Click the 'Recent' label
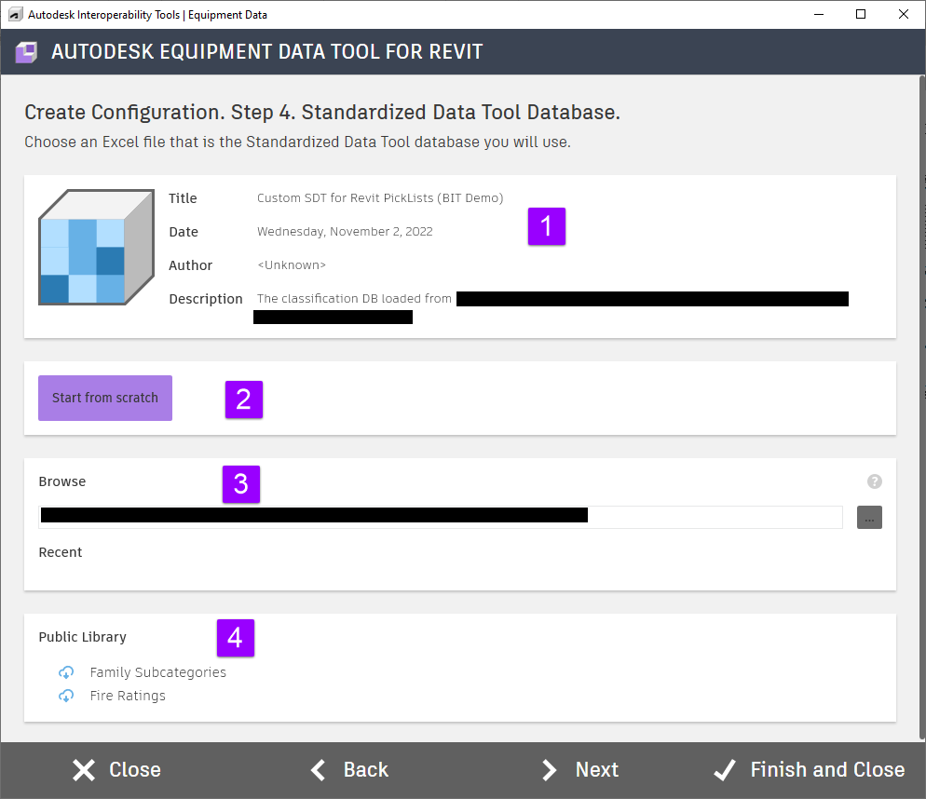Viewport: 926px width, 799px height. tap(61, 553)
